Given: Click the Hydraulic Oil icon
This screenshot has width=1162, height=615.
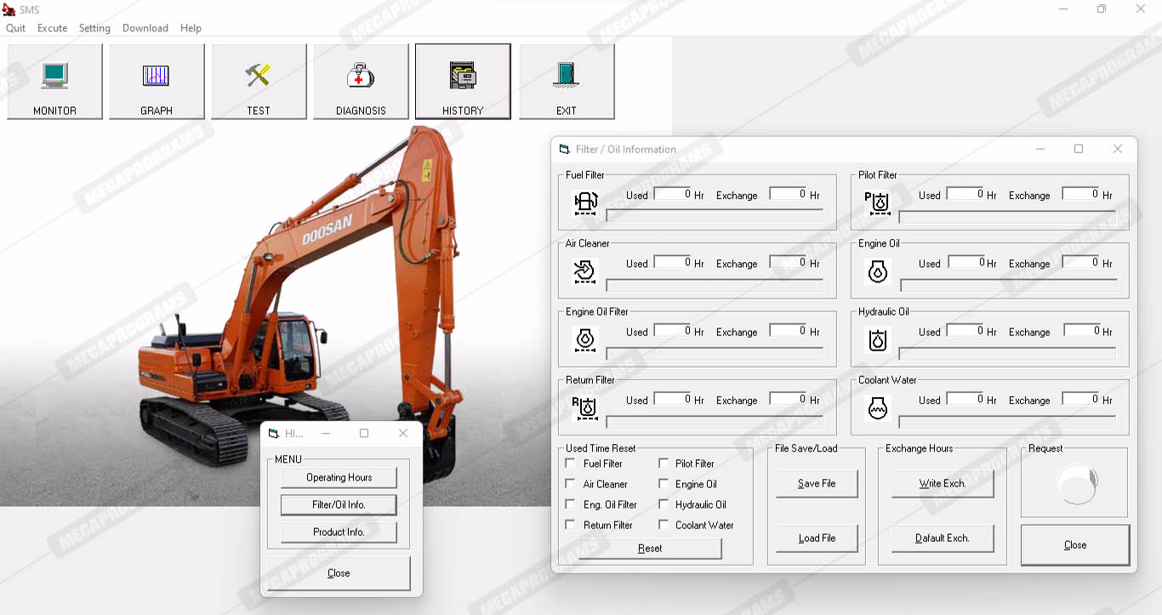Looking at the screenshot, I should (x=877, y=340).
